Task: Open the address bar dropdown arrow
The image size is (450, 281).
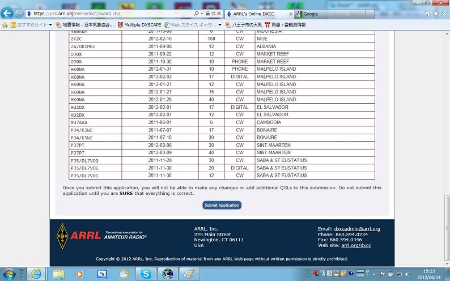Action: 202,14
